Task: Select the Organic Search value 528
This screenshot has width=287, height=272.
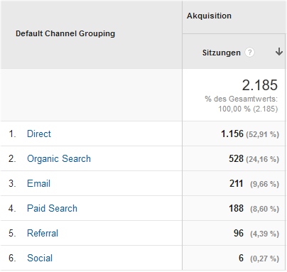Action: 236,158
